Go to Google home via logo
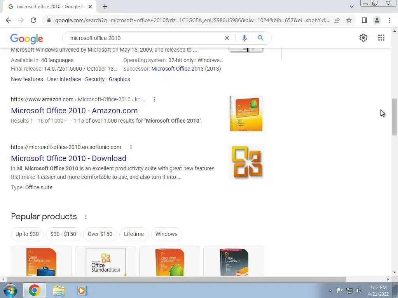This screenshot has height=298, width=398. click(27, 38)
